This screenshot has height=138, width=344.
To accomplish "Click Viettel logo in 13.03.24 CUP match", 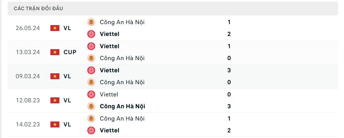I will pyautogui.click(x=91, y=46).
